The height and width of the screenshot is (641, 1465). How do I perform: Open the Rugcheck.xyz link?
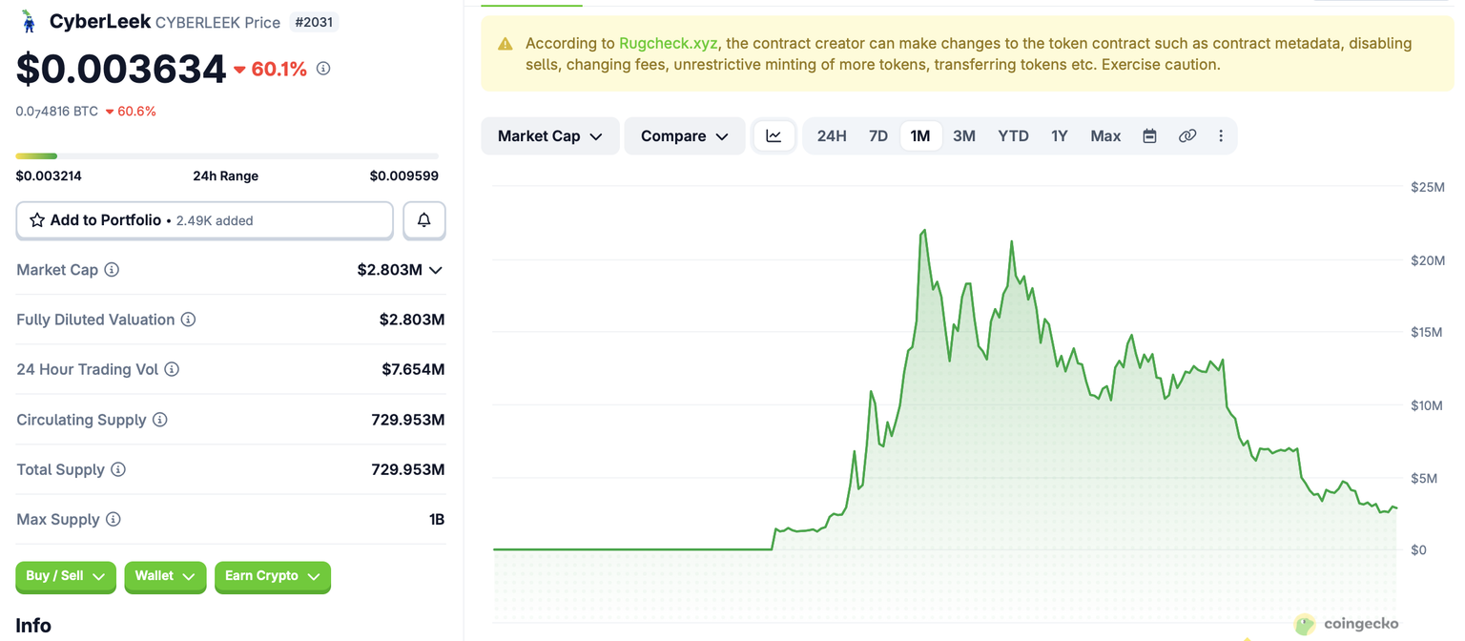[668, 43]
